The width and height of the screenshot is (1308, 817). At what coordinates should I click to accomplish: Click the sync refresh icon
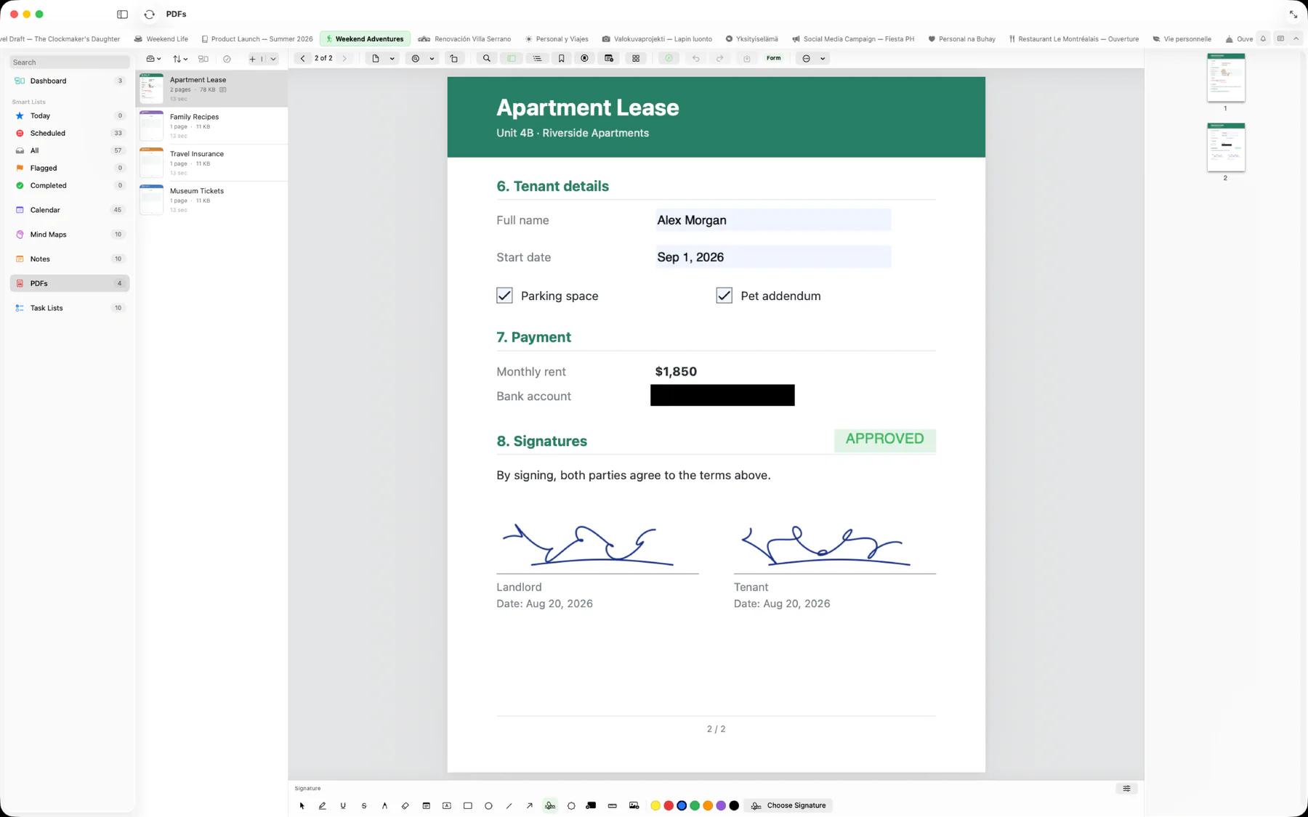[149, 14]
